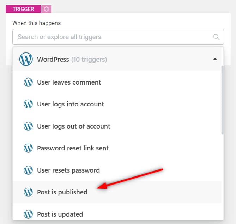The width and height of the screenshot is (236, 224).
Task: Collapse the WordPress triggers group arrow
Action: 215,59
